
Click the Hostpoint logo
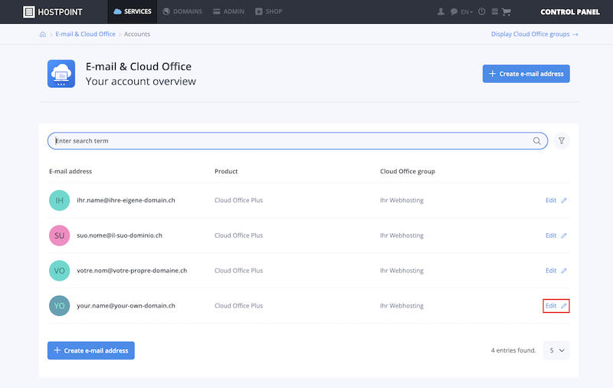[53, 12]
